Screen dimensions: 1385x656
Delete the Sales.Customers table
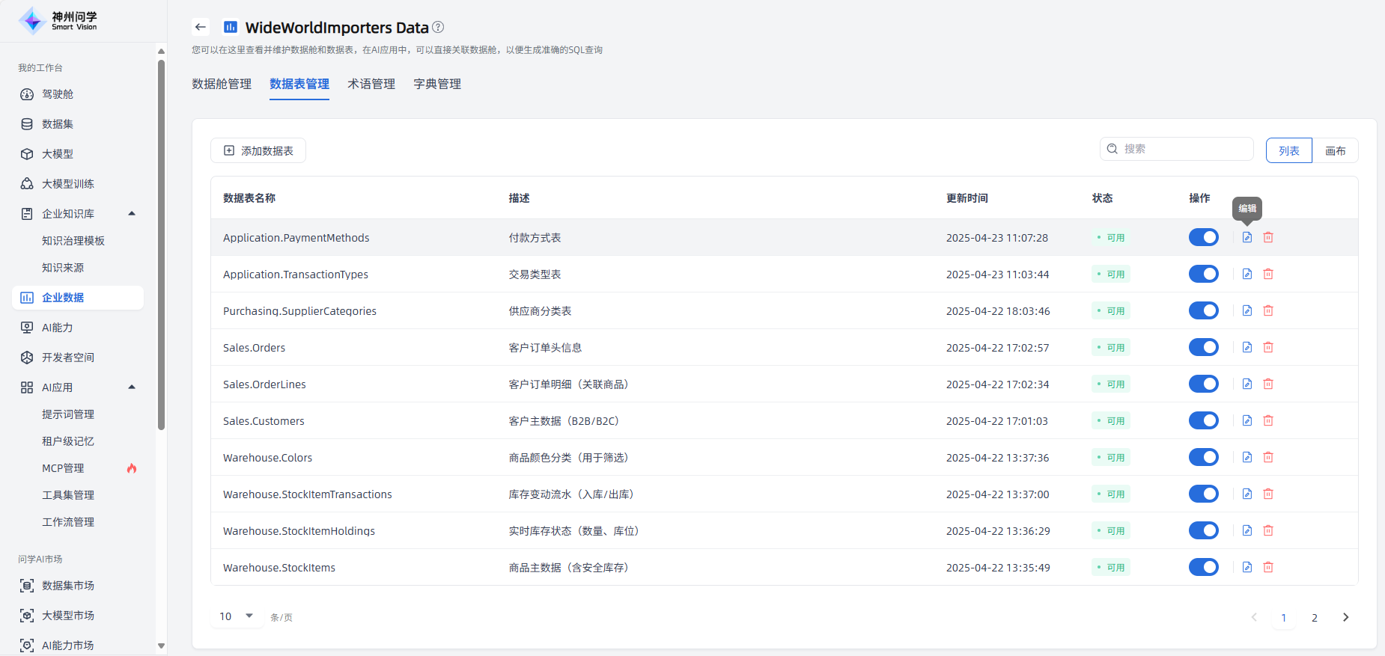1268,420
